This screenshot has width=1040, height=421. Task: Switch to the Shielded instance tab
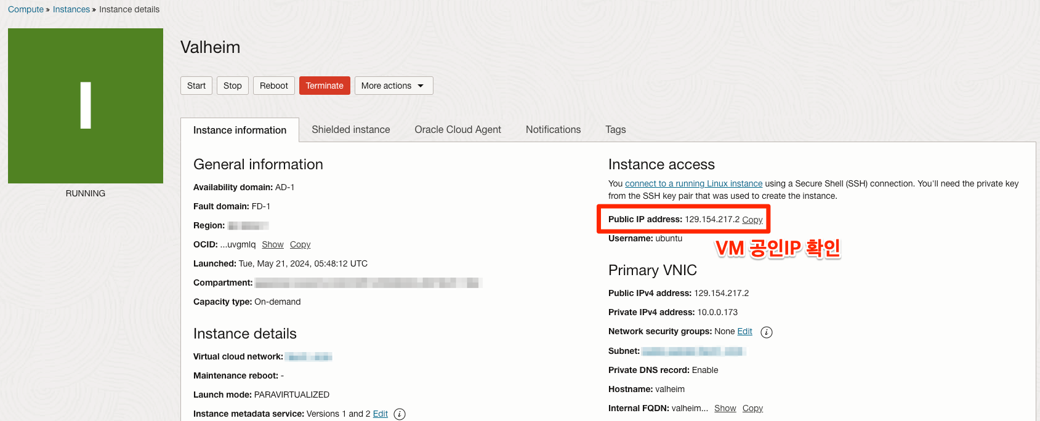pyautogui.click(x=351, y=129)
